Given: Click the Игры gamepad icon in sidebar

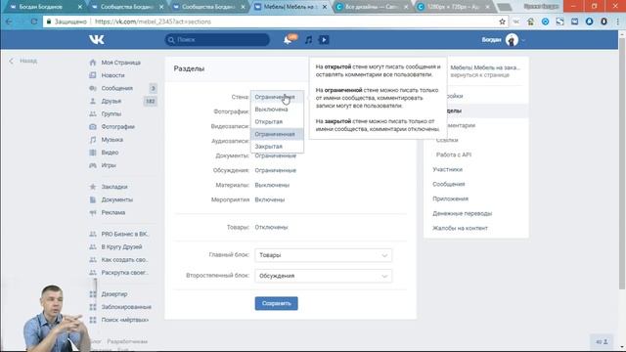Looking at the screenshot, I should (x=93, y=165).
